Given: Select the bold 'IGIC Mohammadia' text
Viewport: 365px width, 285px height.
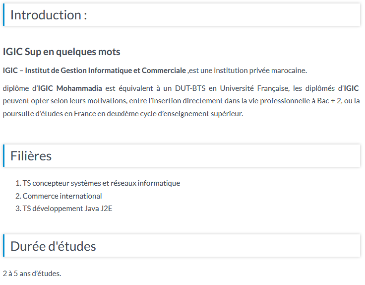Looking at the screenshot, I should (x=70, y=88).
